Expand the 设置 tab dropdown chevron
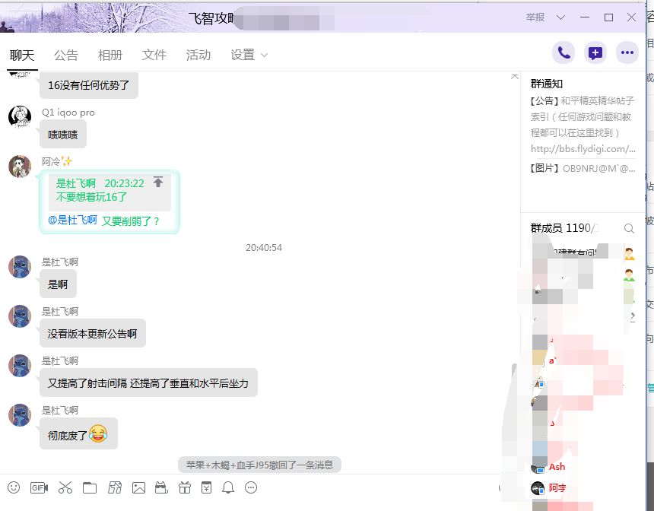Image resolution: width=654 pixels, height=511 pixels. pyautogui.click(x=264, y=55)
